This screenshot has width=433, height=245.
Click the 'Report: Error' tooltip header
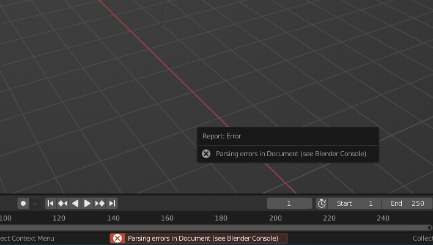222,136
